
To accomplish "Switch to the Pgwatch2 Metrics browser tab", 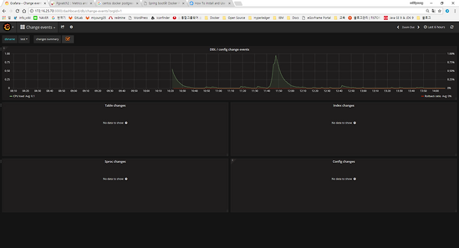I will (71, 3).
